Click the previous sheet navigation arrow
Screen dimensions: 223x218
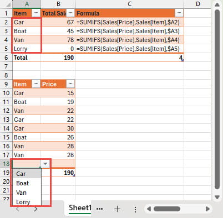click(18, 209)
